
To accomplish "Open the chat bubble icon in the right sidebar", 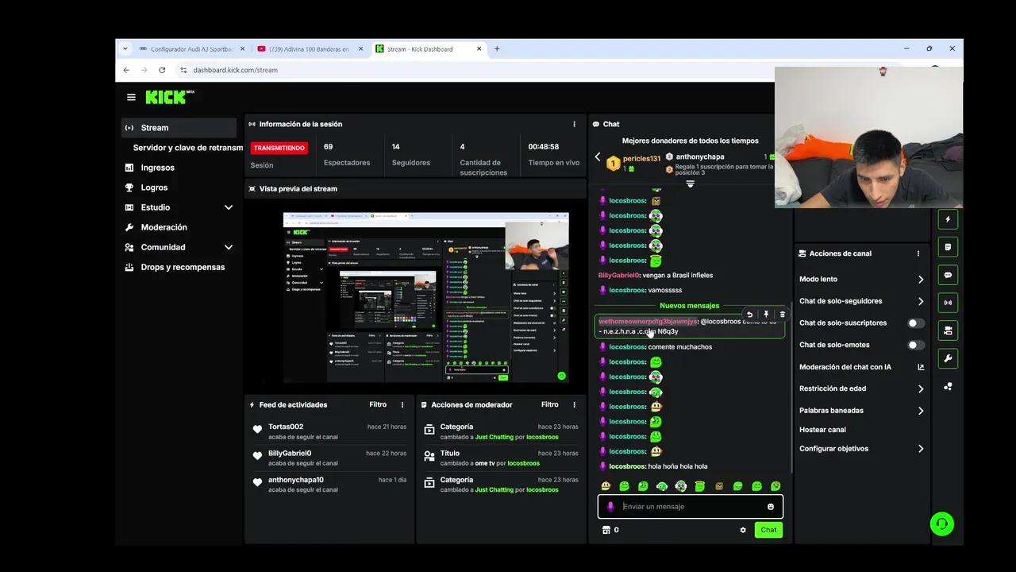I will pos(948,275).
